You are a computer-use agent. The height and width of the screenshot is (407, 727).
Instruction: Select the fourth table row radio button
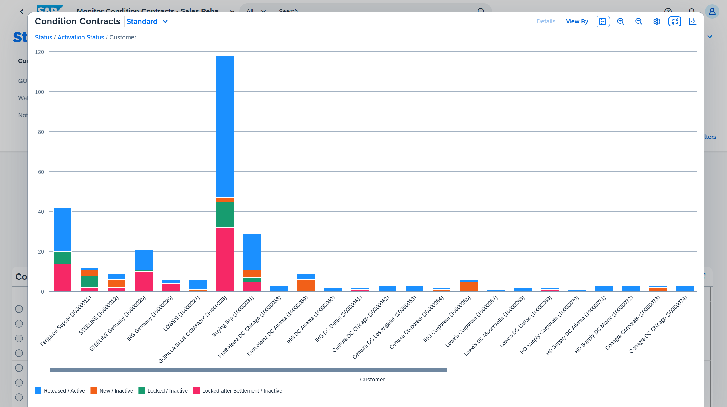(19, 353)
